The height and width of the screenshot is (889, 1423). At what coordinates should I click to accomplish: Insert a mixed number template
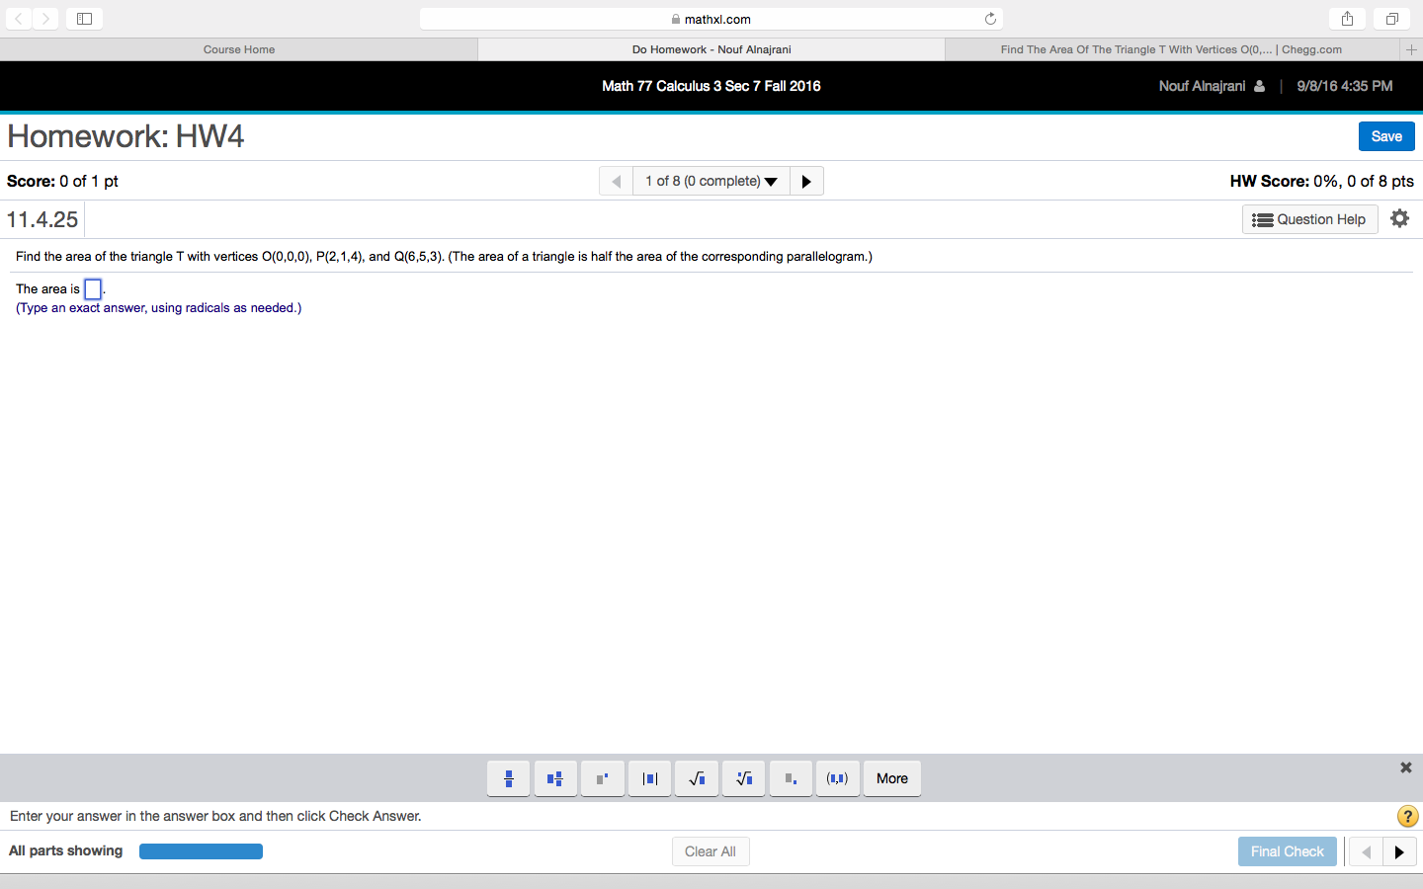pyautogui.click(x=555, y=778)
